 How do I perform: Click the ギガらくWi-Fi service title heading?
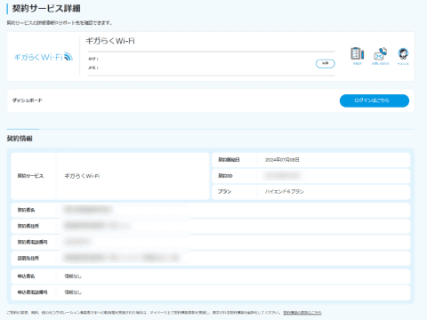point(110,41)
